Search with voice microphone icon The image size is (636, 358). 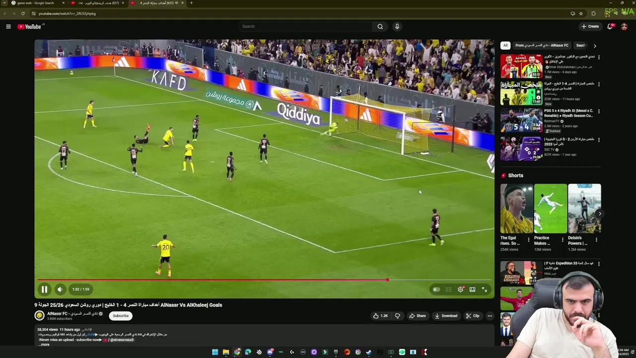pyautogui.click(x=397, y=26)
